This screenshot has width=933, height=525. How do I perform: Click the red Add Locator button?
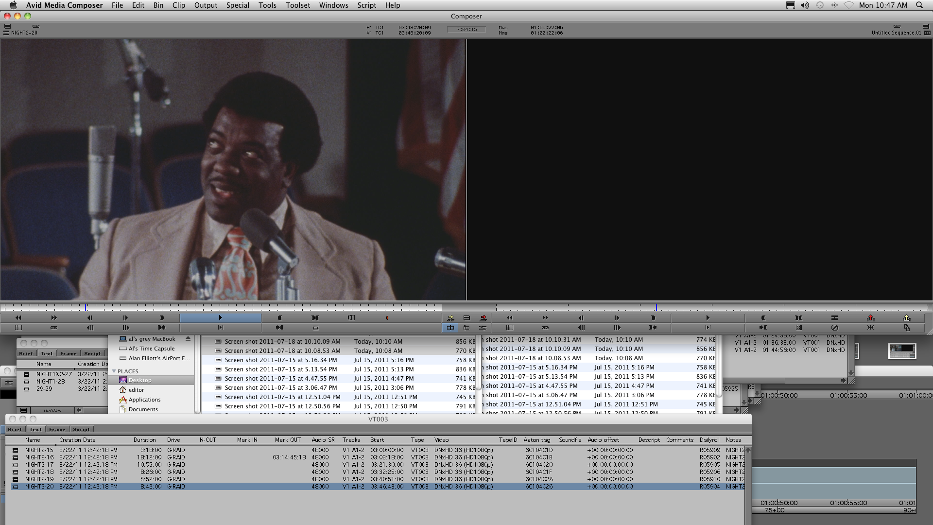(x=387, y=318)
